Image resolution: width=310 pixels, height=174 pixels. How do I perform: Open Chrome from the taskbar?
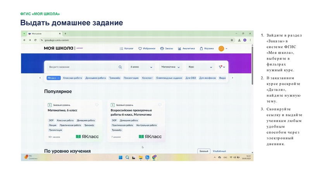coord(154,157)
